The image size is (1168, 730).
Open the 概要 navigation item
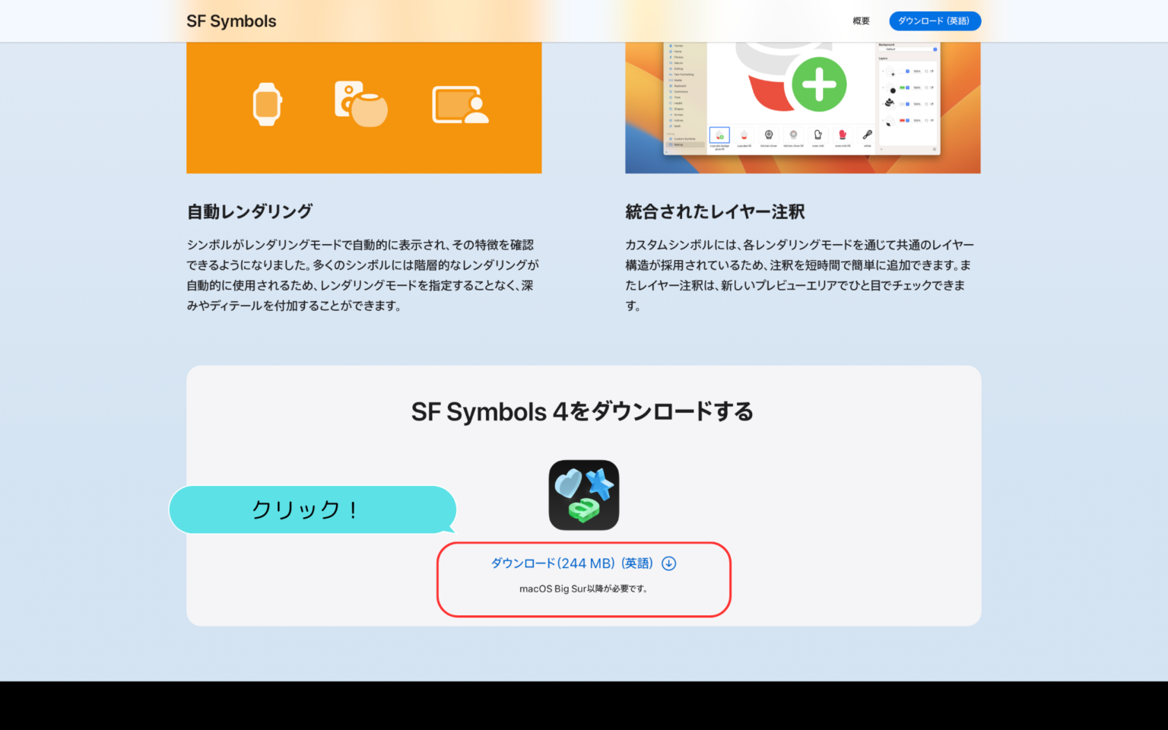coord(861,21)
